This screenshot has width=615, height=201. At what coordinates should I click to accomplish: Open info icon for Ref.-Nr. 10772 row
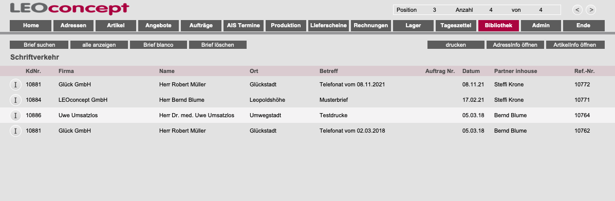15,84
